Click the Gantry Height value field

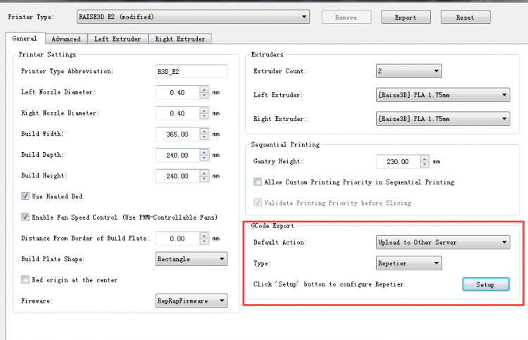coord(398,162)
